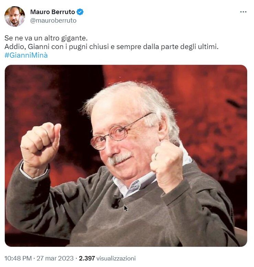Click the sentence starting 'Addio, Gianni'
Image resolution: width=254 pixels, height=267 pixels.
tap(112, 47)
